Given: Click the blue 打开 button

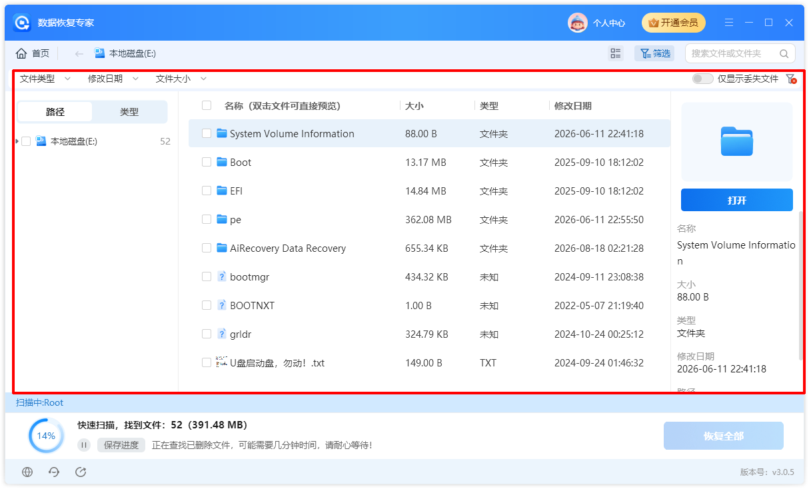Looking at the screenshot, I should pyautogui.click(x=737, y=200).
